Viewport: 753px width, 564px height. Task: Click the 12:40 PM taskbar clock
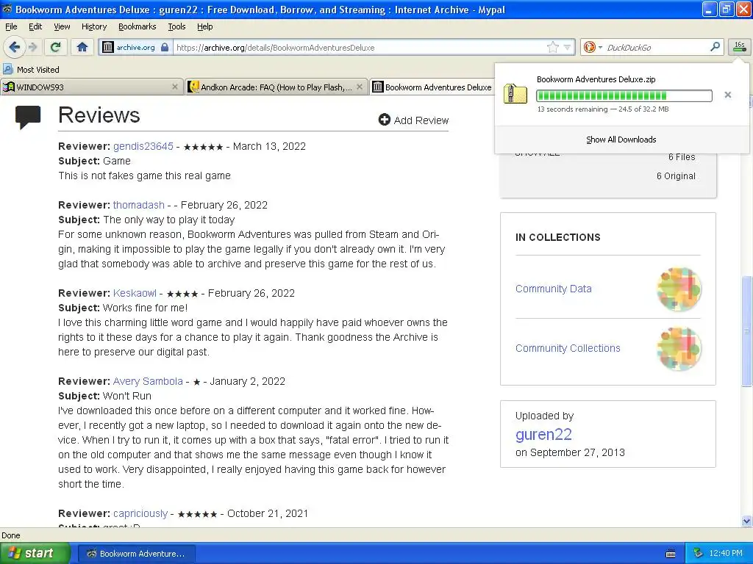point(726,554)
